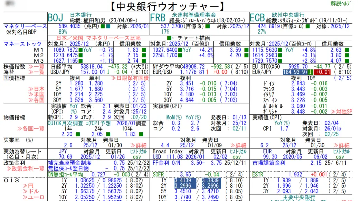The image size is (358, 201).
Task: Click green square next to ECB multiplier 3.80
Action: point(347,55)
